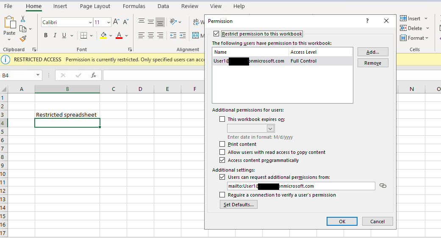Increase font size with the larger A icon
The image size is (441, 238).
pos(116,22)
